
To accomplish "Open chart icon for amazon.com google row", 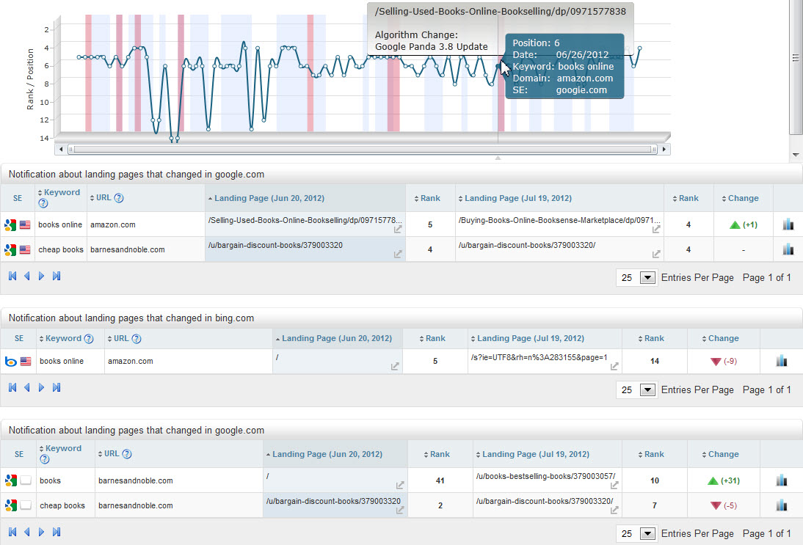I will click(x=788, y=224).
